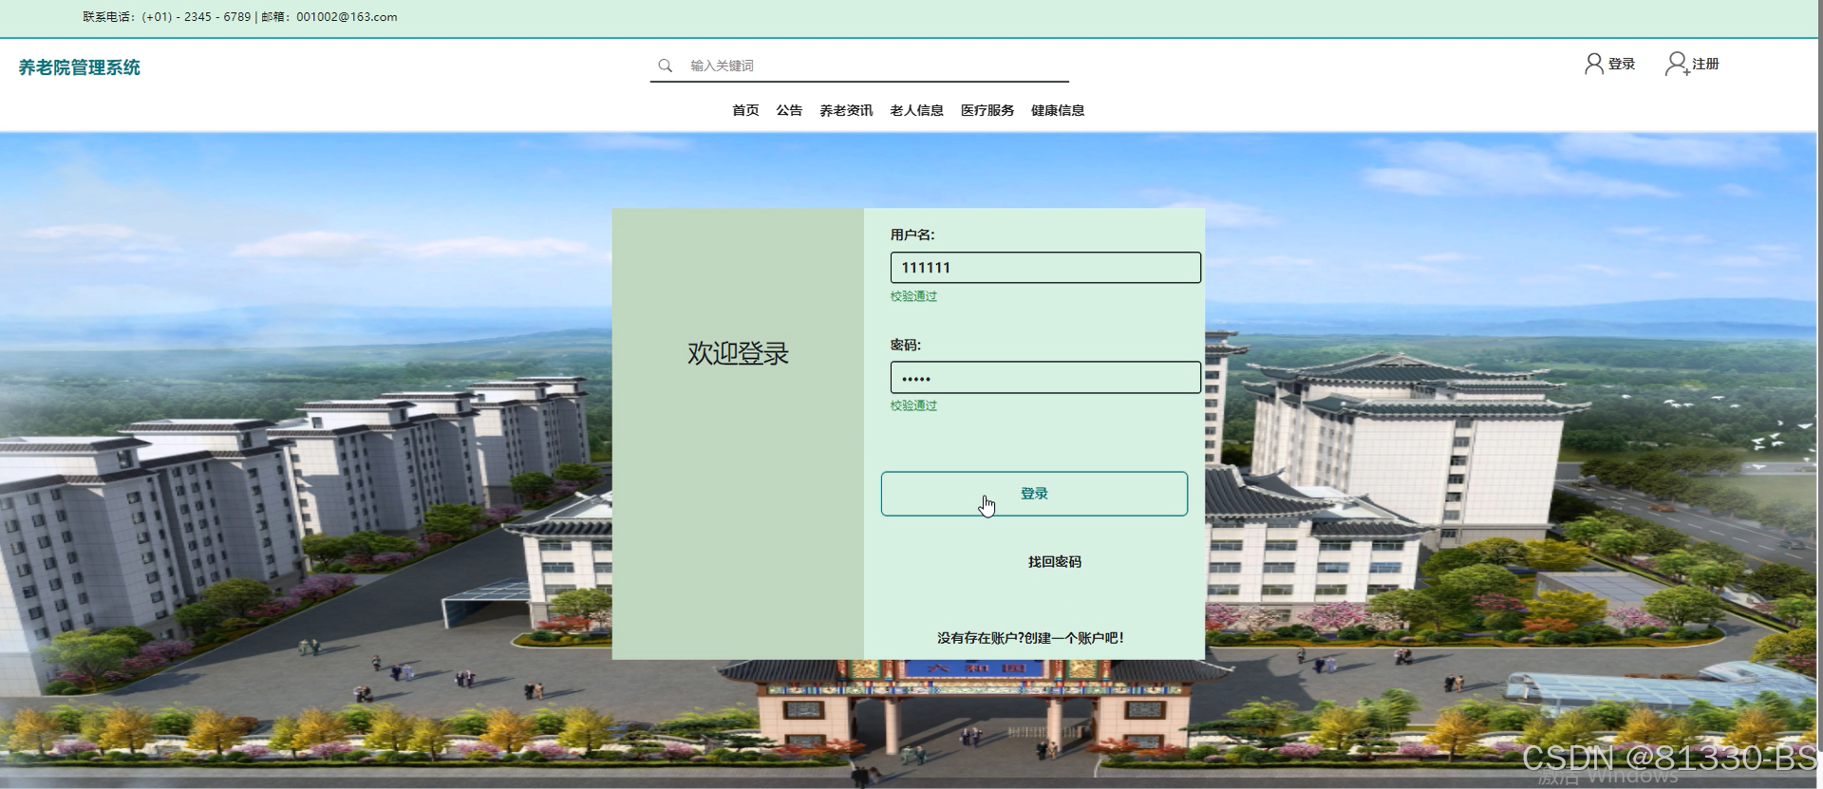This screenshot has width=1823, height=789.
Task: Open the 医疗服务 menu item
Action: point(987,110)
